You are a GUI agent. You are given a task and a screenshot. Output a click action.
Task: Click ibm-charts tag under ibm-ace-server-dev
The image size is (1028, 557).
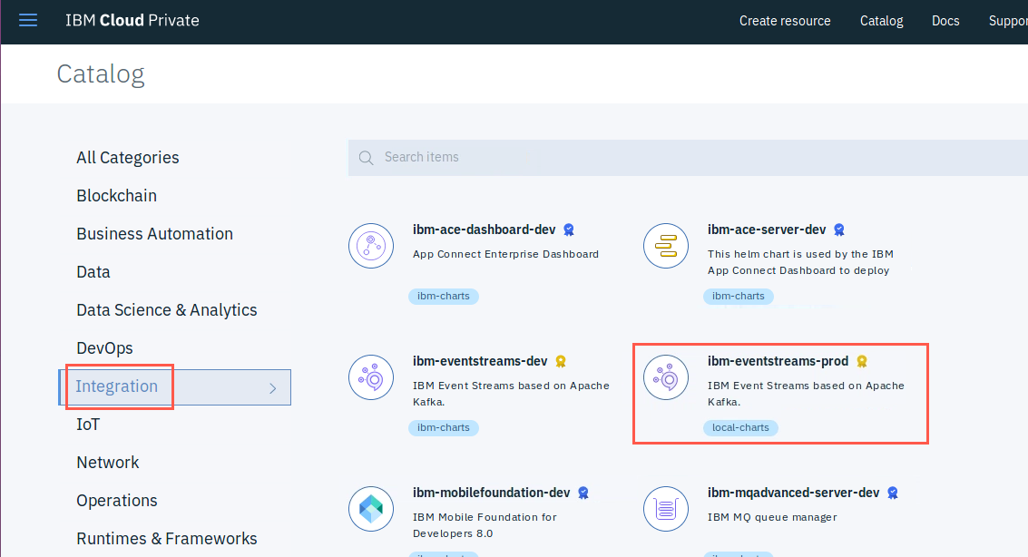click(739, 297)
